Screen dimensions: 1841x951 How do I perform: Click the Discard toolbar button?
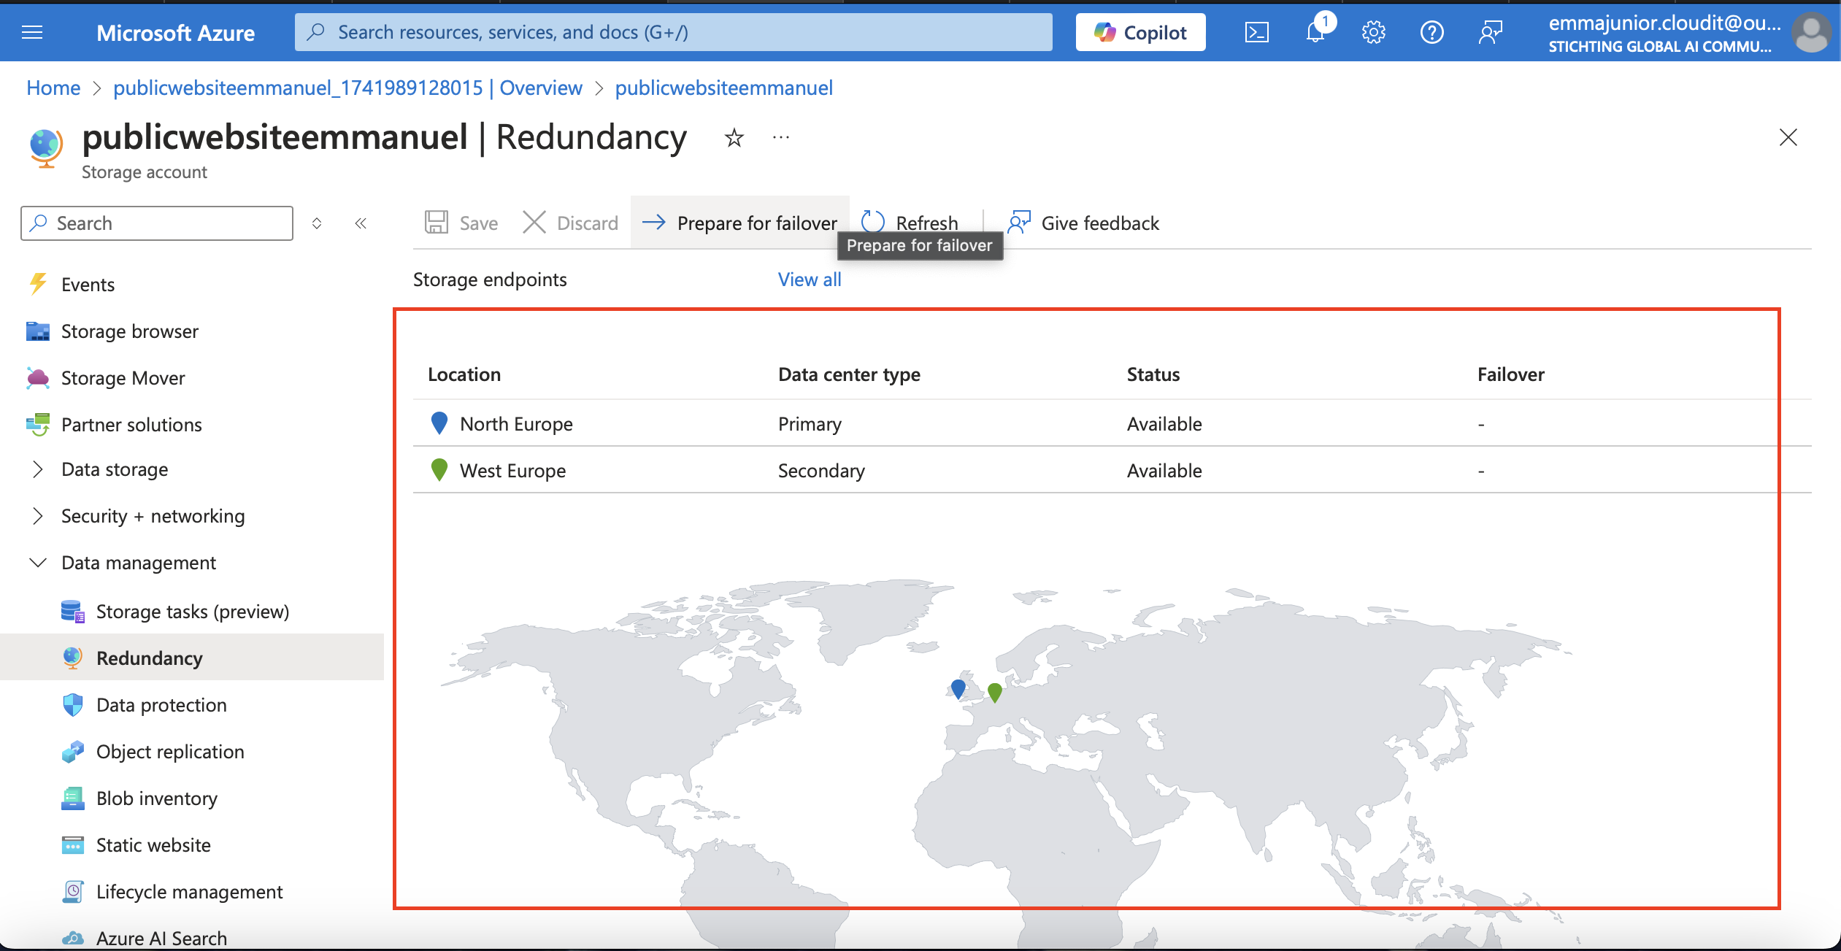(571, 223)
